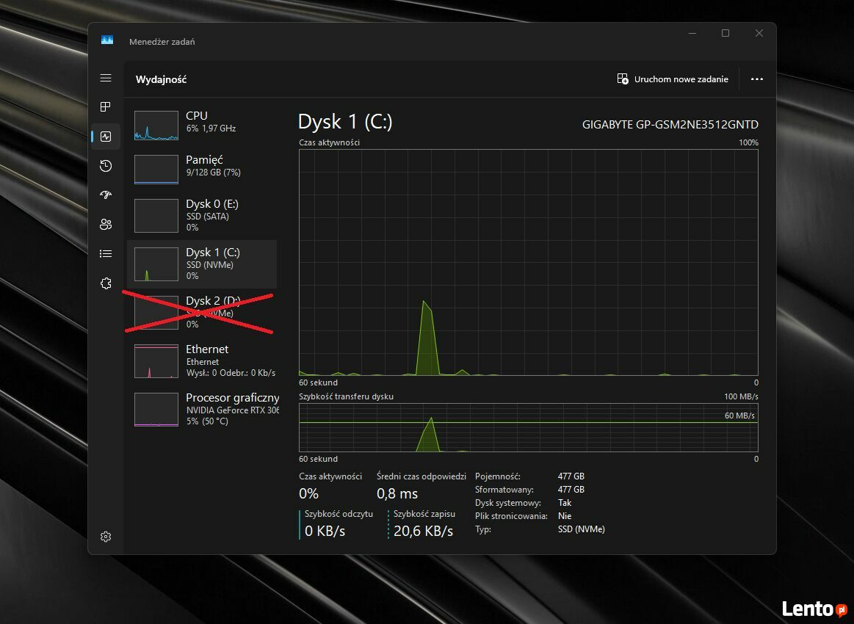The width and height of the screenshot is (854, 624).
Task: Select the crossed-out Dysk 2 (D:) entry
Action: pyautogui.click(x=202, y=312)
